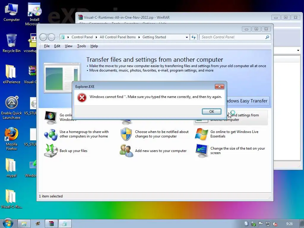Click the Search Control Panel field
This screenshot has width=304, height=228.
[x=232, y=37]
